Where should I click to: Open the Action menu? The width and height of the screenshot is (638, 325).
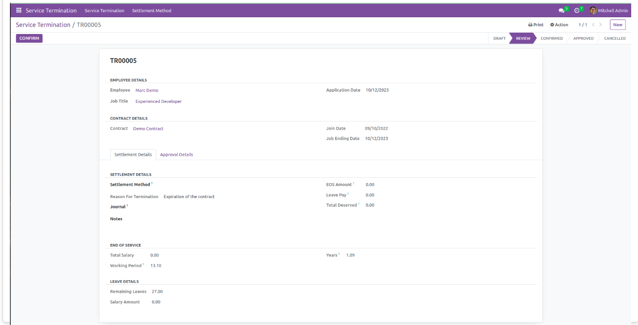[559, 25]
